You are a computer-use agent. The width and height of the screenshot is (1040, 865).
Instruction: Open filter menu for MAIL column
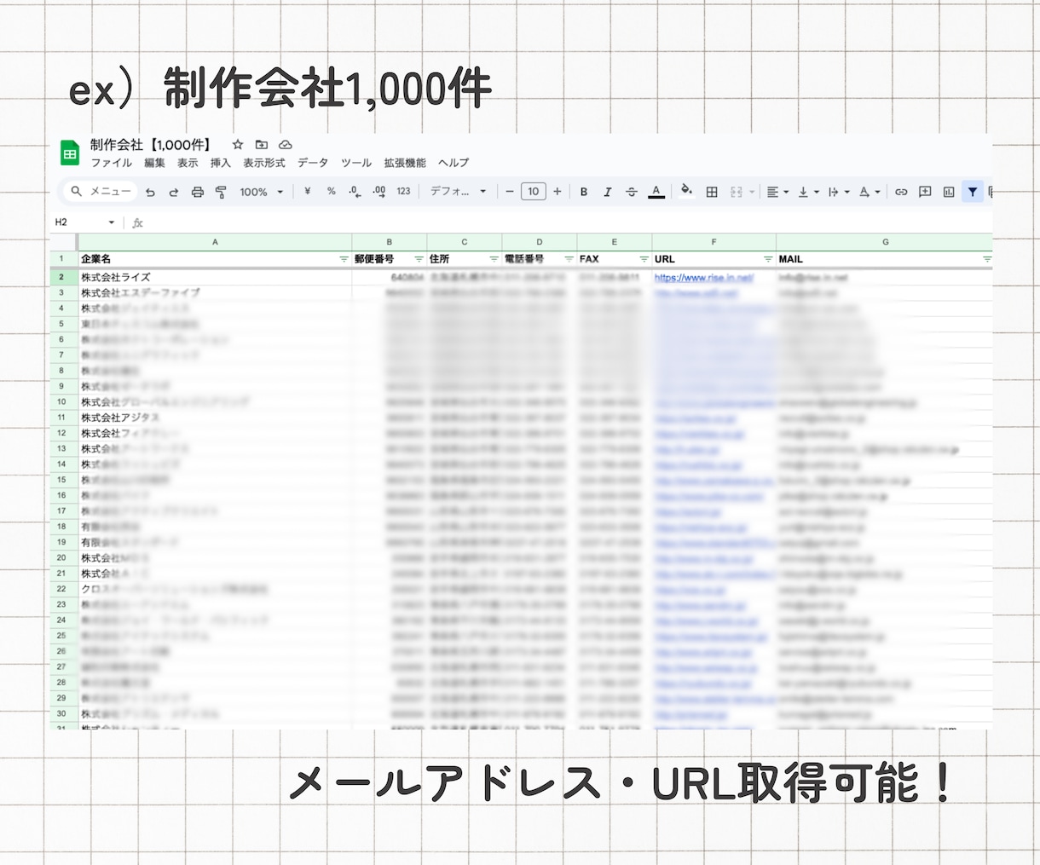[x=986, y=259]
